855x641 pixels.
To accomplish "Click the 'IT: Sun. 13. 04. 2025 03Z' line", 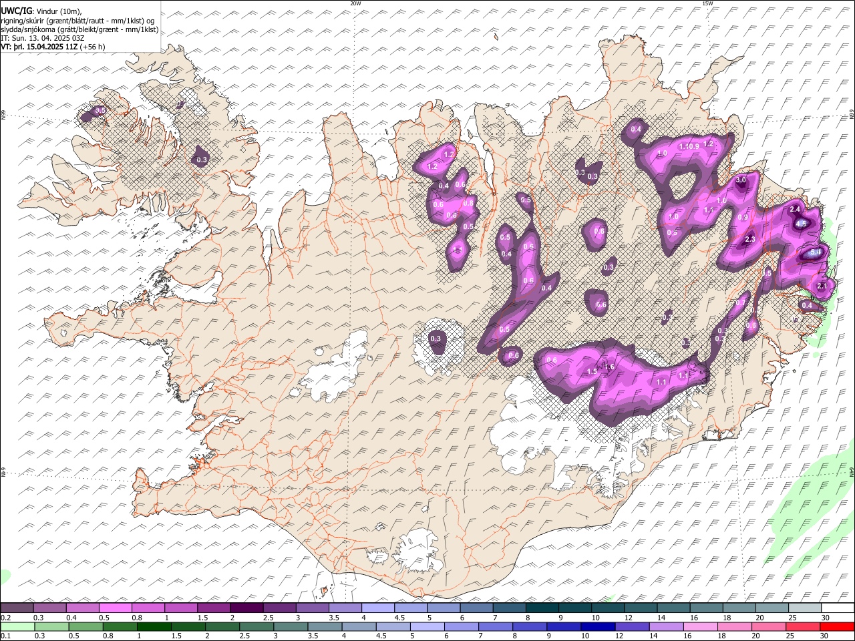I will coord(43,38).
